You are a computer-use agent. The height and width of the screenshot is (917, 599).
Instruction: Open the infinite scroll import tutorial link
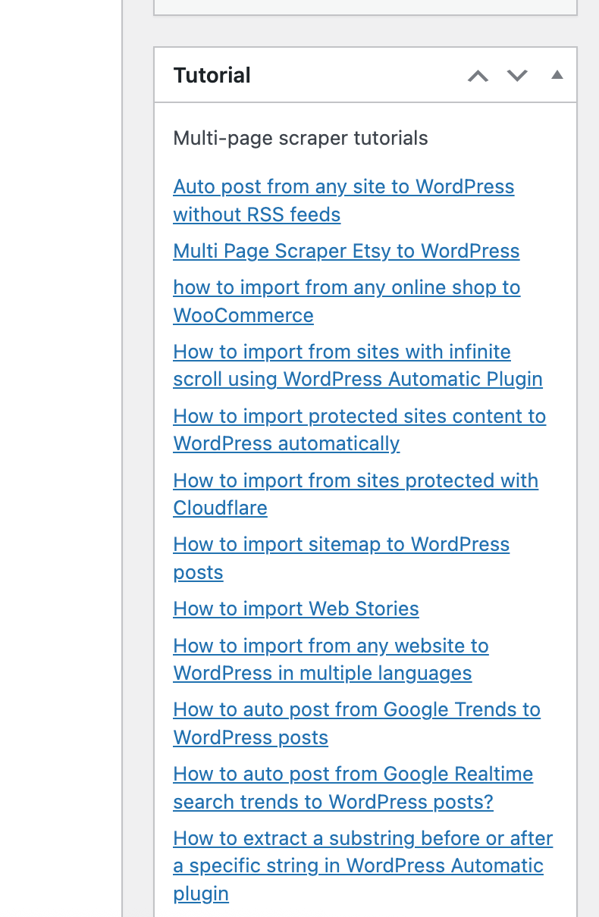pyautogui.click(x=341, y=352)
